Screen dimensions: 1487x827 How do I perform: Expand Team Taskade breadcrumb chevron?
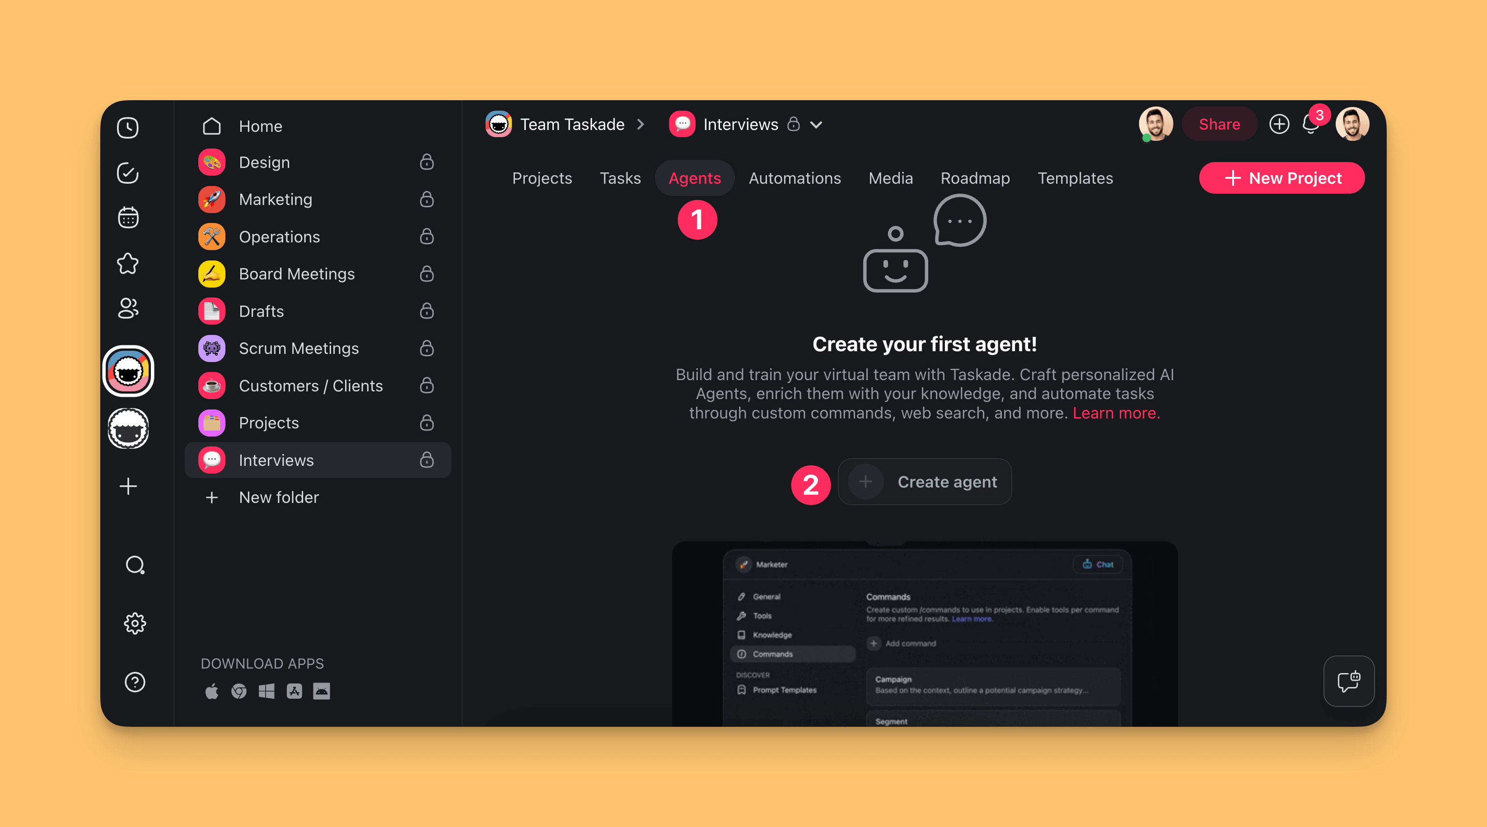click(640, 125)
